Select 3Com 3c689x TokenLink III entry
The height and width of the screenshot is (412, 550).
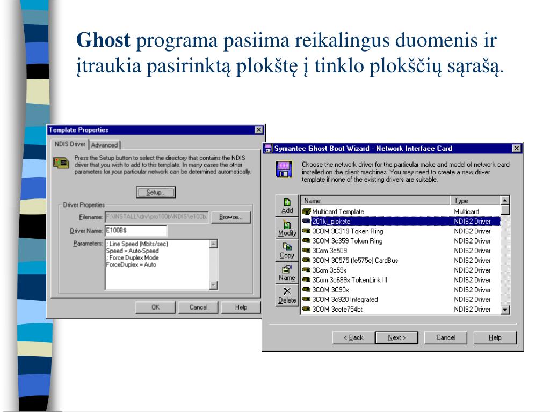[401, 280]
